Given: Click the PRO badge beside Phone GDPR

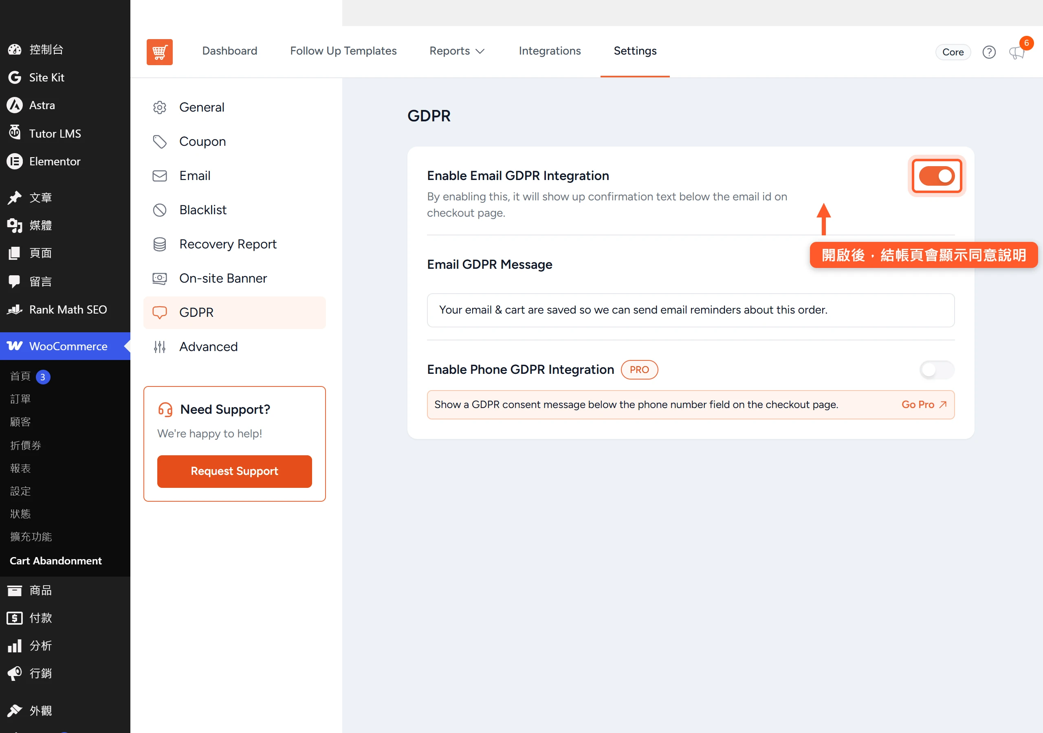Looking at the screenshot, I should tap(639, 370).
